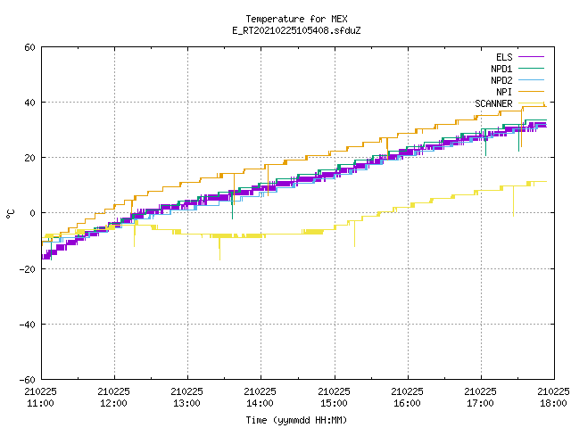Click the NPI legend label
This screenshot has width=571, height=428.
(x=504, y=92)
